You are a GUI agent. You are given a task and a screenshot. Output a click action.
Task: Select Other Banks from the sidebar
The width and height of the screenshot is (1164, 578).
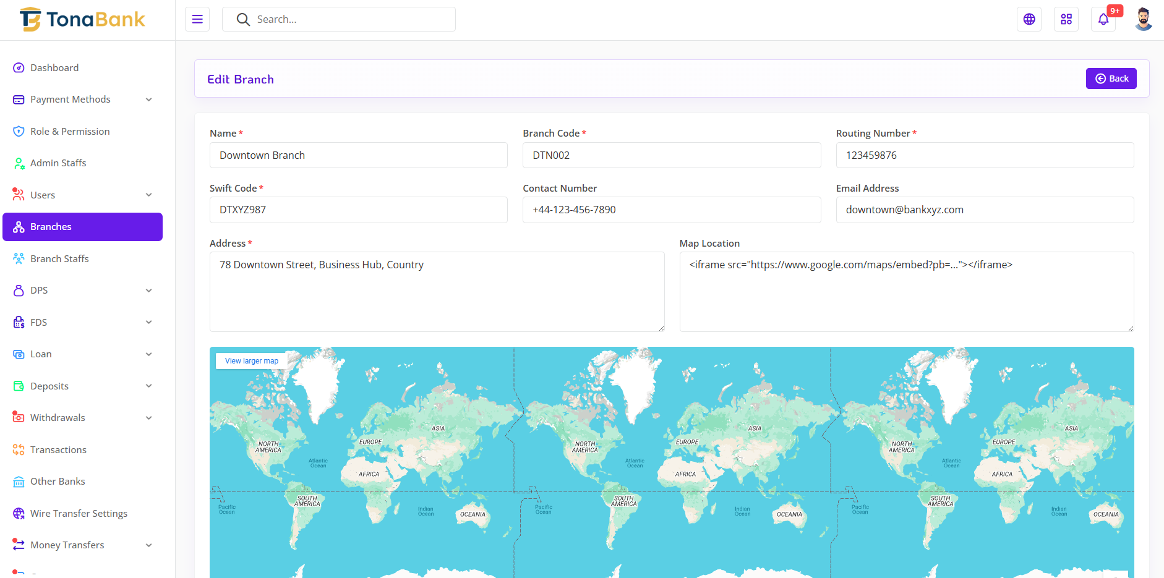(58, 482)
